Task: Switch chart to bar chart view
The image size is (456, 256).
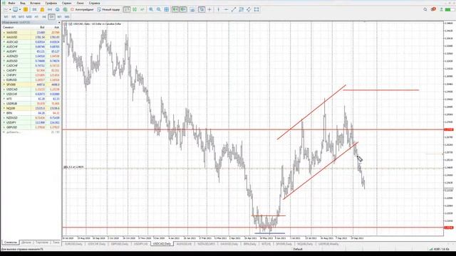Action: (x=127, y=9)
